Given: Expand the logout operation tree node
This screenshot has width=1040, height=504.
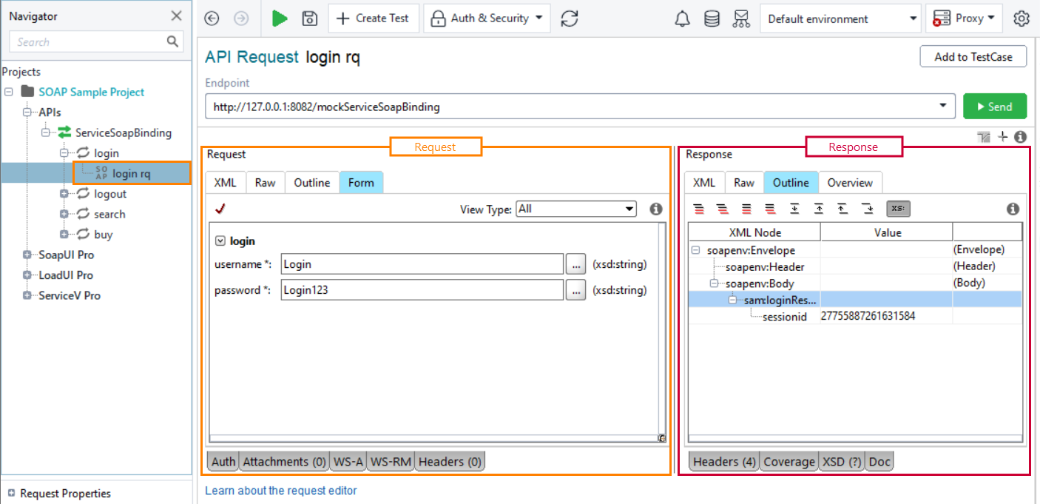Looking at the screenshot, I should pos(65,194).
